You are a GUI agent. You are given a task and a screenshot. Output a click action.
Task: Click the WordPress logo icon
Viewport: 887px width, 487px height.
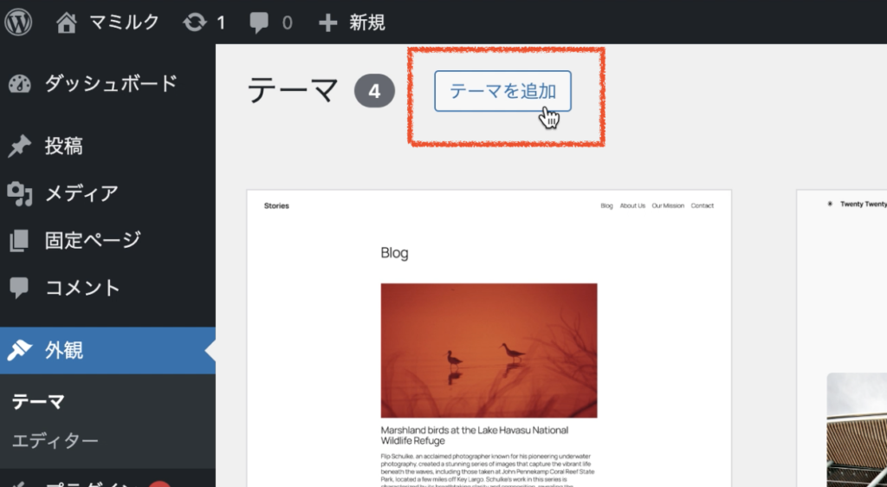[x=18, y=22]
